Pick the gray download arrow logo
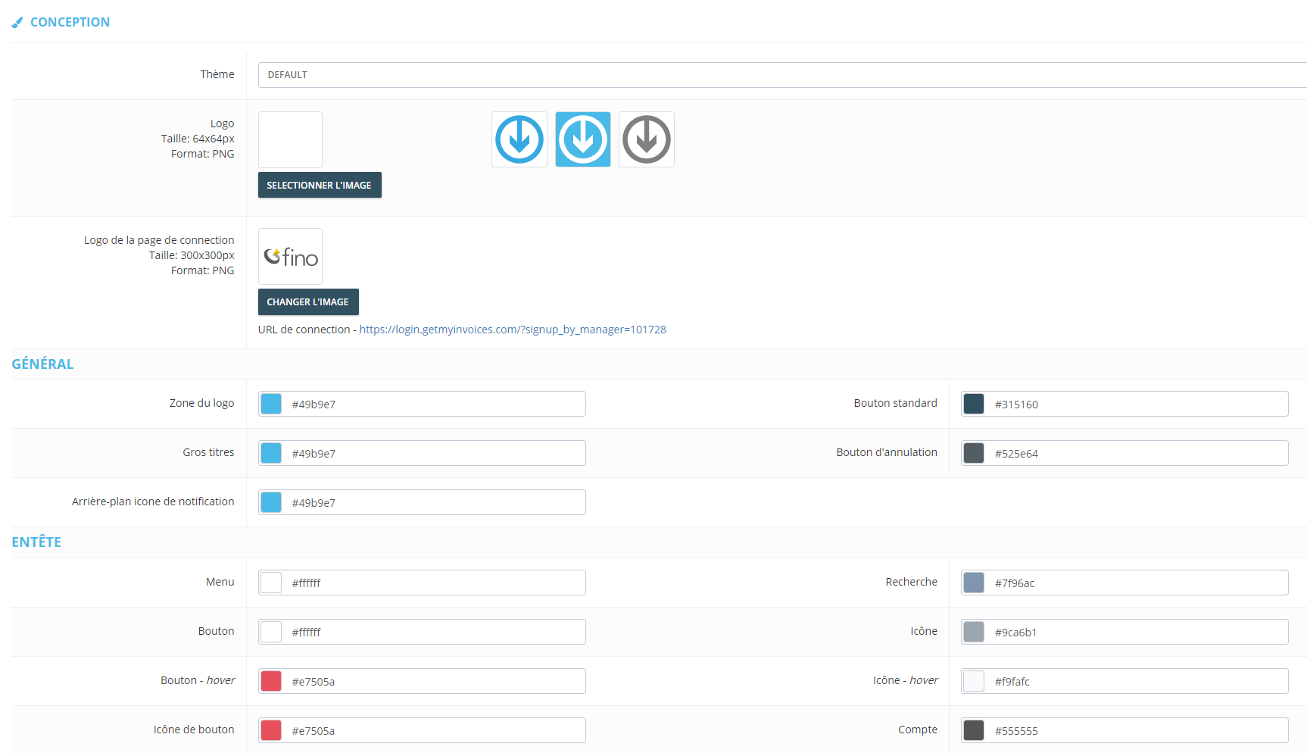1307x753 pixels. 647,139
